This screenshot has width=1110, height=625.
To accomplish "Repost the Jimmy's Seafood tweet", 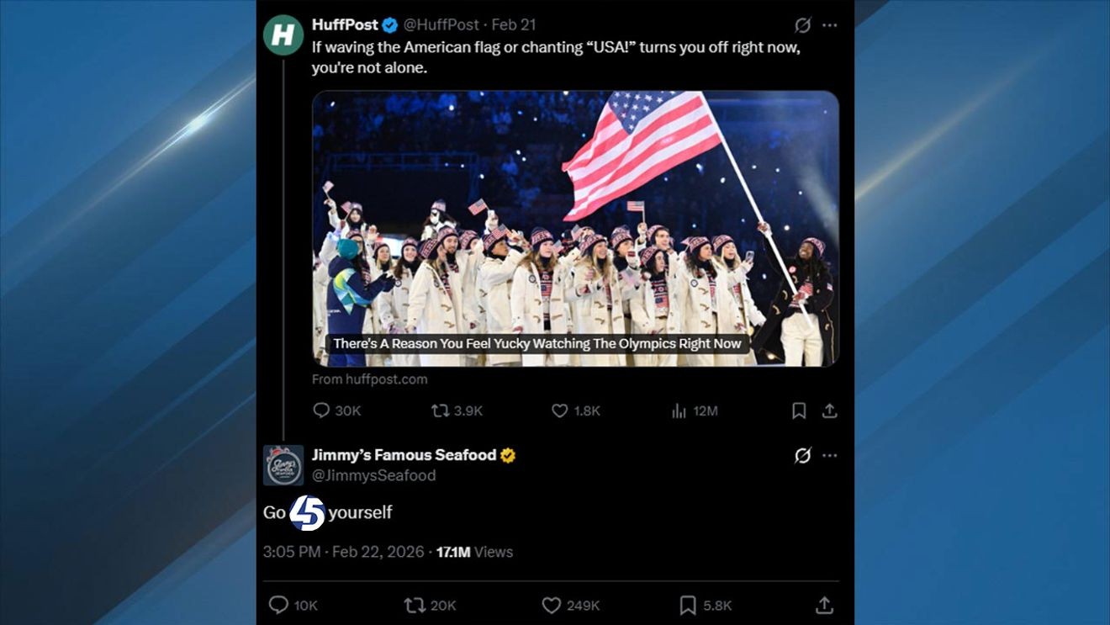I will pyautogui.click(x=415, y=605).
